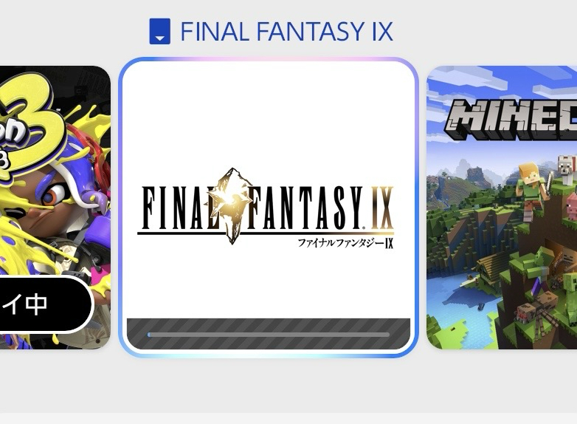The height and width of the screenshot is (424, 577).
Task: Open the Final Fantasy IX game tile
Action: [269, 208]
